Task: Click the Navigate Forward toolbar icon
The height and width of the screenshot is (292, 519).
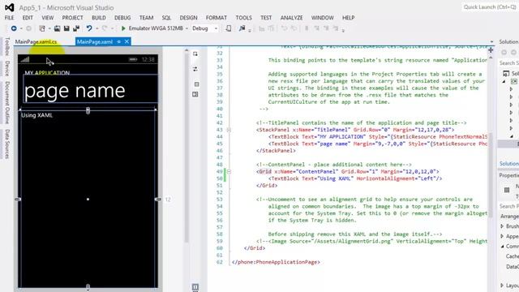Action: (x=29, y=28)
